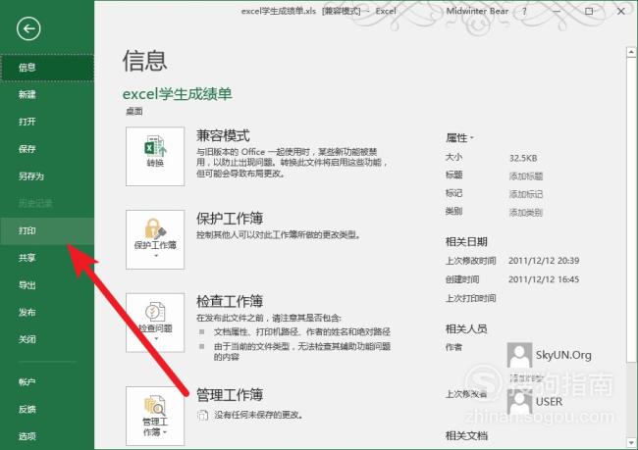Image resolution: width=638 pixels, height=450 pixels.
Task: Select the 打开 (Open) menu item
Action: (47, 122)
